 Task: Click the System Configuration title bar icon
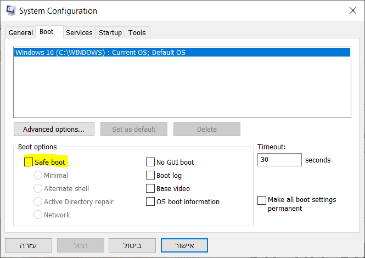(x=10, y=10)
